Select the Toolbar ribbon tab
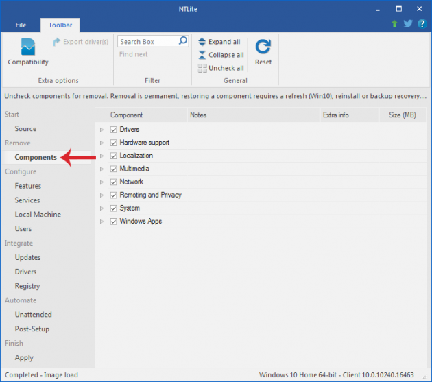 coord(60,25)
